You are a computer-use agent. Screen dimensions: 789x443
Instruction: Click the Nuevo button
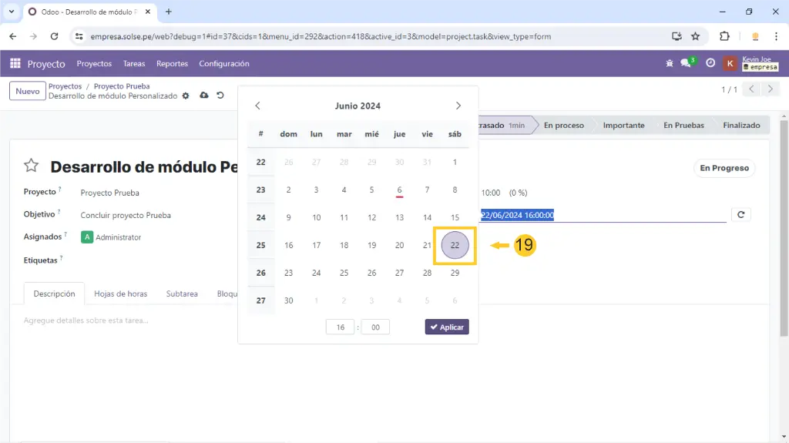(27, 91)
